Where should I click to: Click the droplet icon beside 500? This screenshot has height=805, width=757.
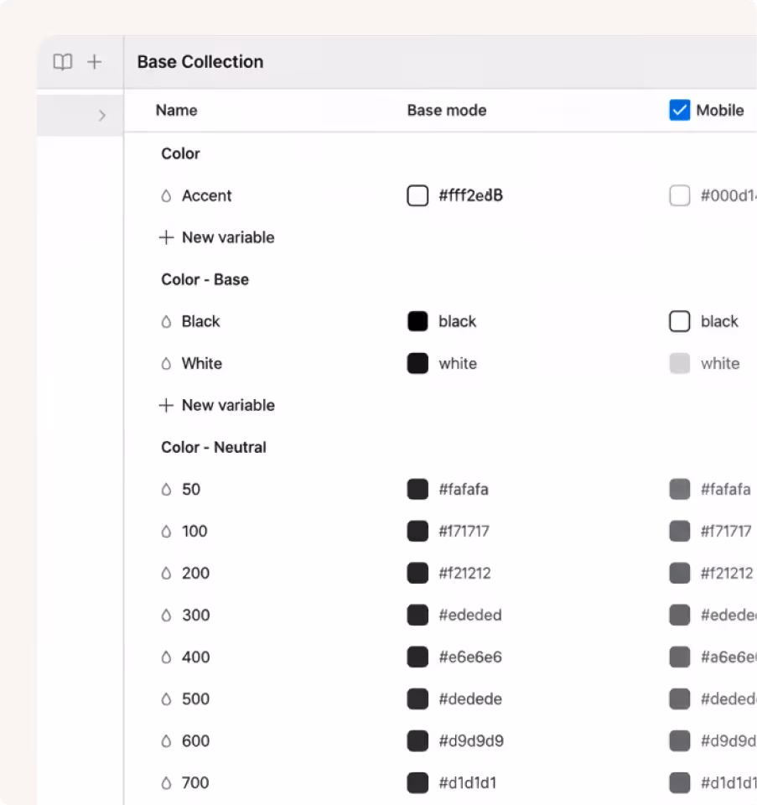166,699
